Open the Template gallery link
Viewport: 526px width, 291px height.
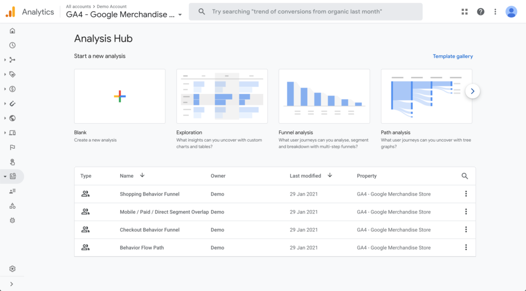point(453,56)
